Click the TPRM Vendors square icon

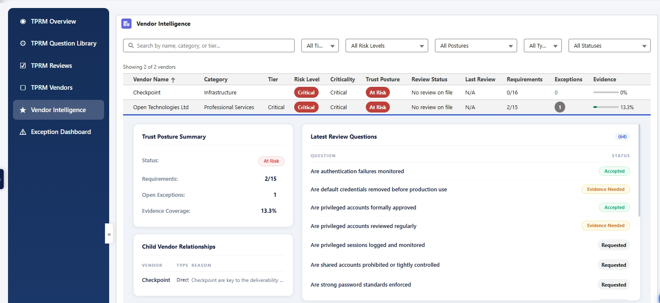click(23, 87)
